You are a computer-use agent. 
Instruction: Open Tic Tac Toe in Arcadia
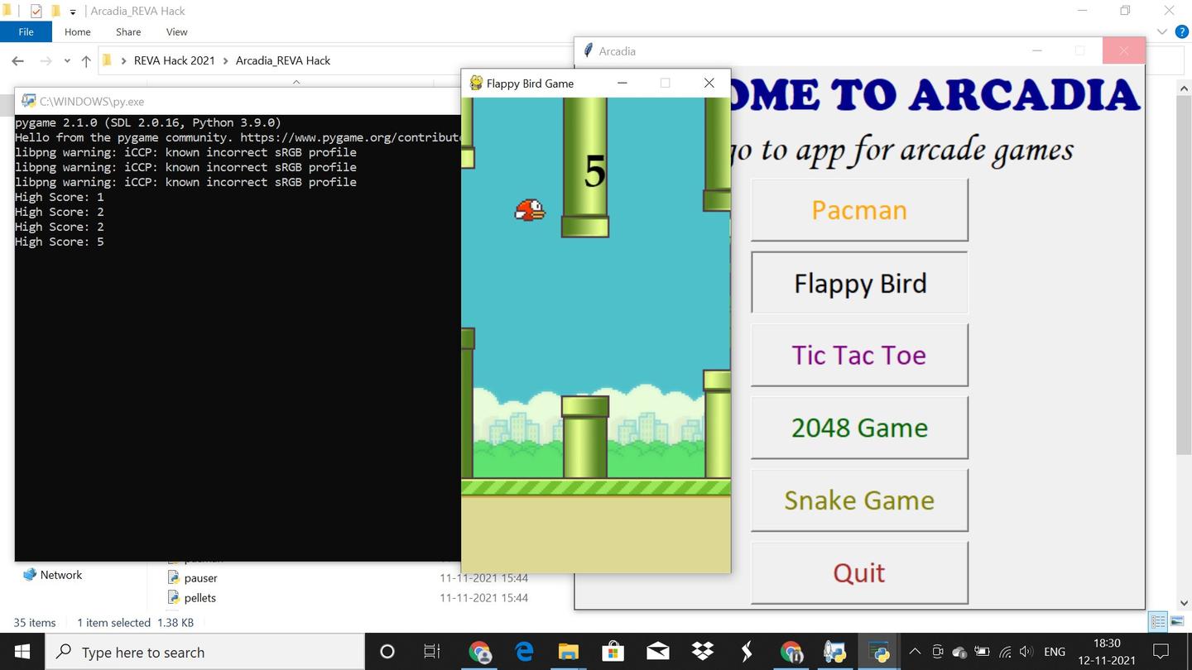[x=859, y=355]
